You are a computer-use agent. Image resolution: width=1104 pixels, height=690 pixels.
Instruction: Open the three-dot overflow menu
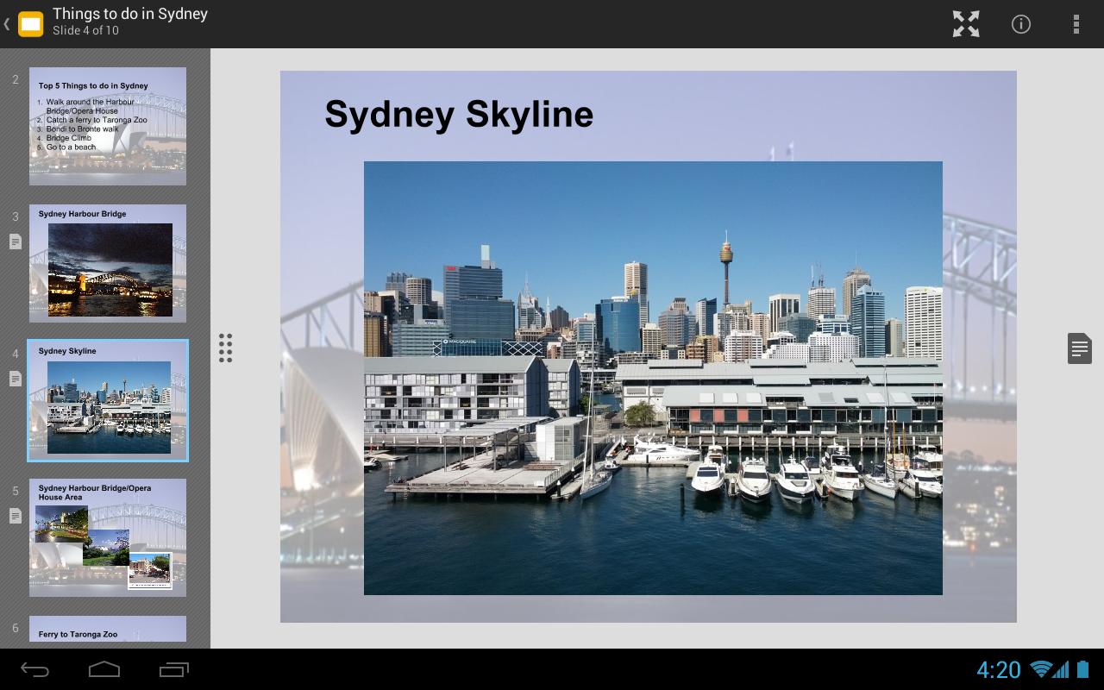point(1076,24)
